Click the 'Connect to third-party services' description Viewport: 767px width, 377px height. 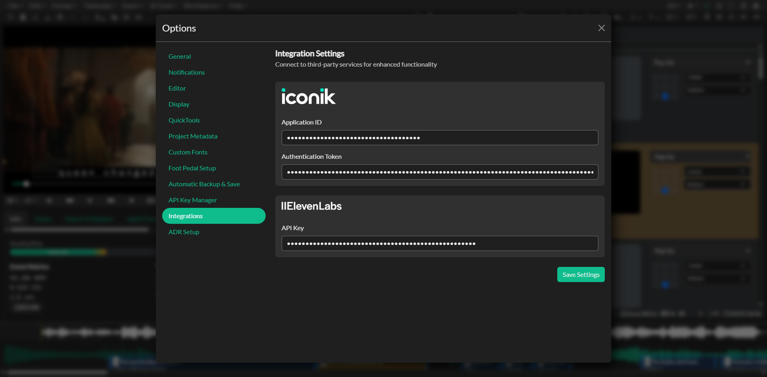click(356, 64)
